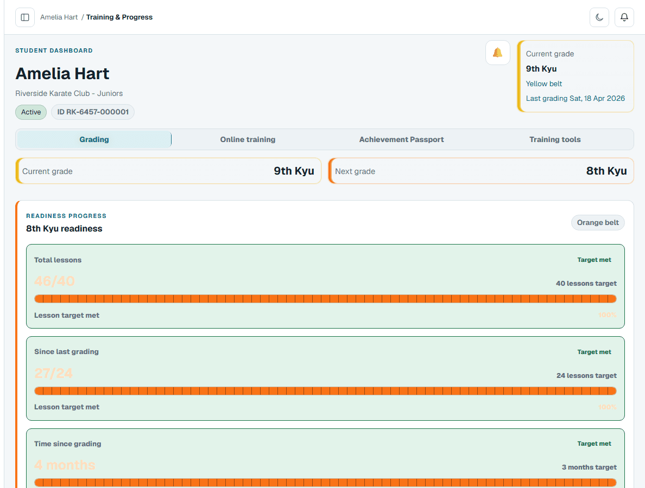Click the Time since grading card title
Image resolution: width=645 pixels, height=488 pixels.
pyautogui.click(x=68, y=444)
